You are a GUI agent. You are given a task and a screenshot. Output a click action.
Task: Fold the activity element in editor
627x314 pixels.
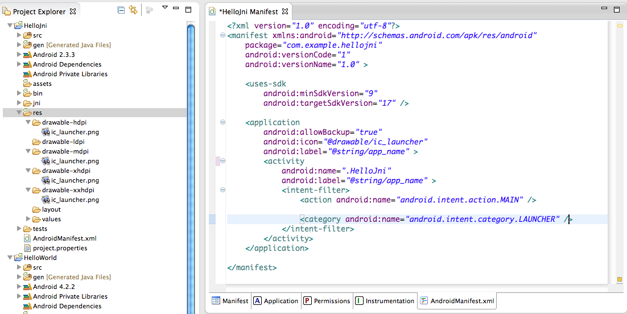tap(222, 161)
